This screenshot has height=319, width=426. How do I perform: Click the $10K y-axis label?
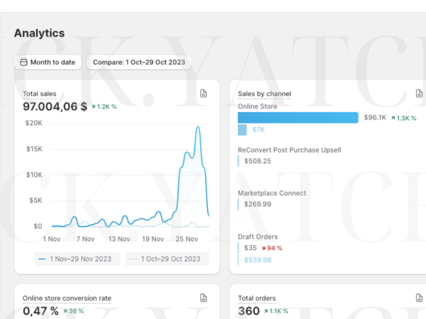pos(34,175)
